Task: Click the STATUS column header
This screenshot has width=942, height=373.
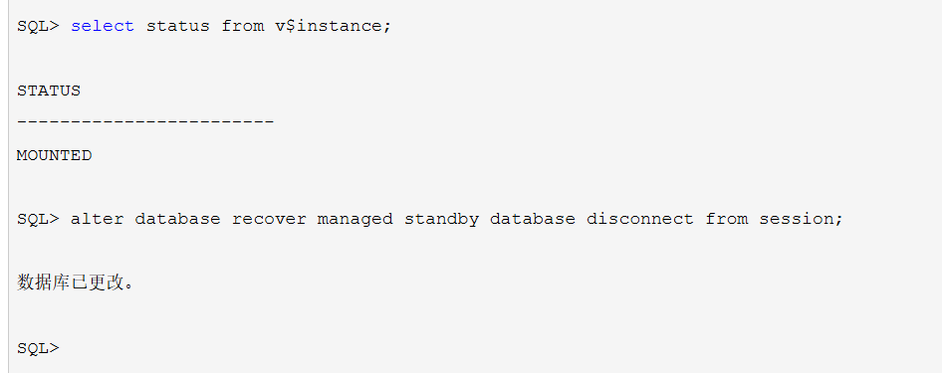Action: [49, 92]
